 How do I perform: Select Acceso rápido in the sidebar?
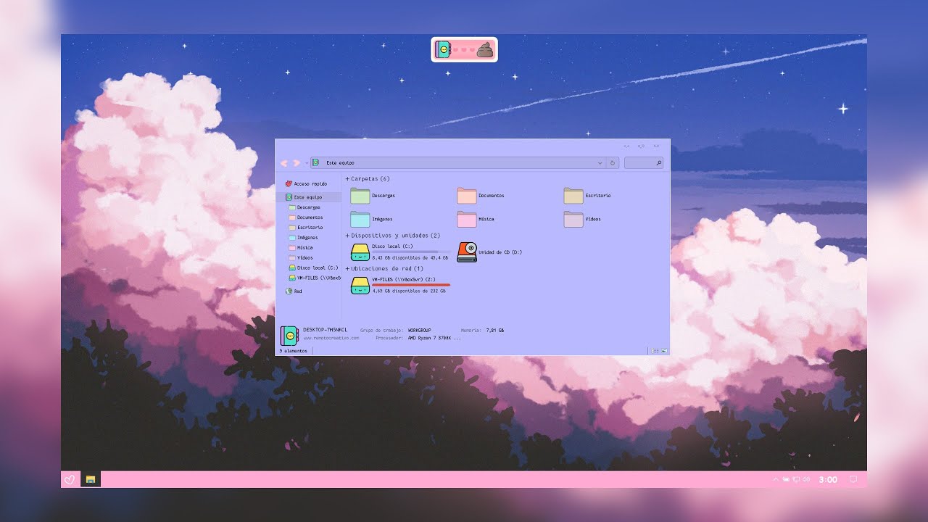tap(310, 184)
